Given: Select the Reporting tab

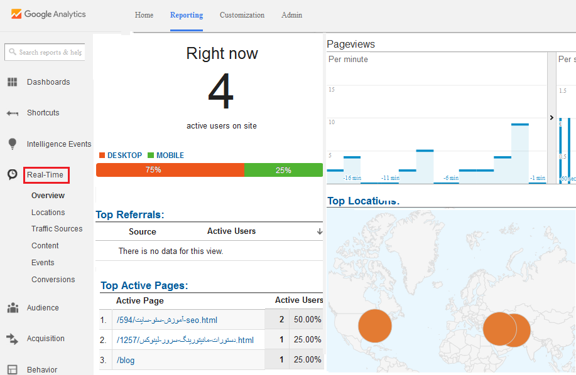Looking at the screenshot, I should (187, 15).
